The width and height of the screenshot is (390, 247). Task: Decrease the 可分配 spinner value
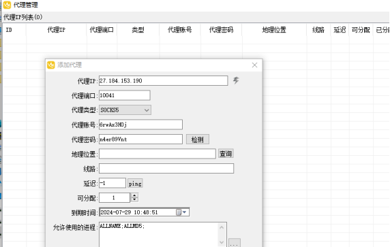point(134,200)
